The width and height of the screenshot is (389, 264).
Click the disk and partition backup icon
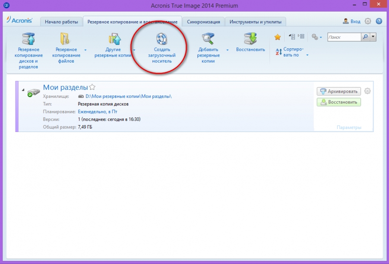(x=28, y=39)
